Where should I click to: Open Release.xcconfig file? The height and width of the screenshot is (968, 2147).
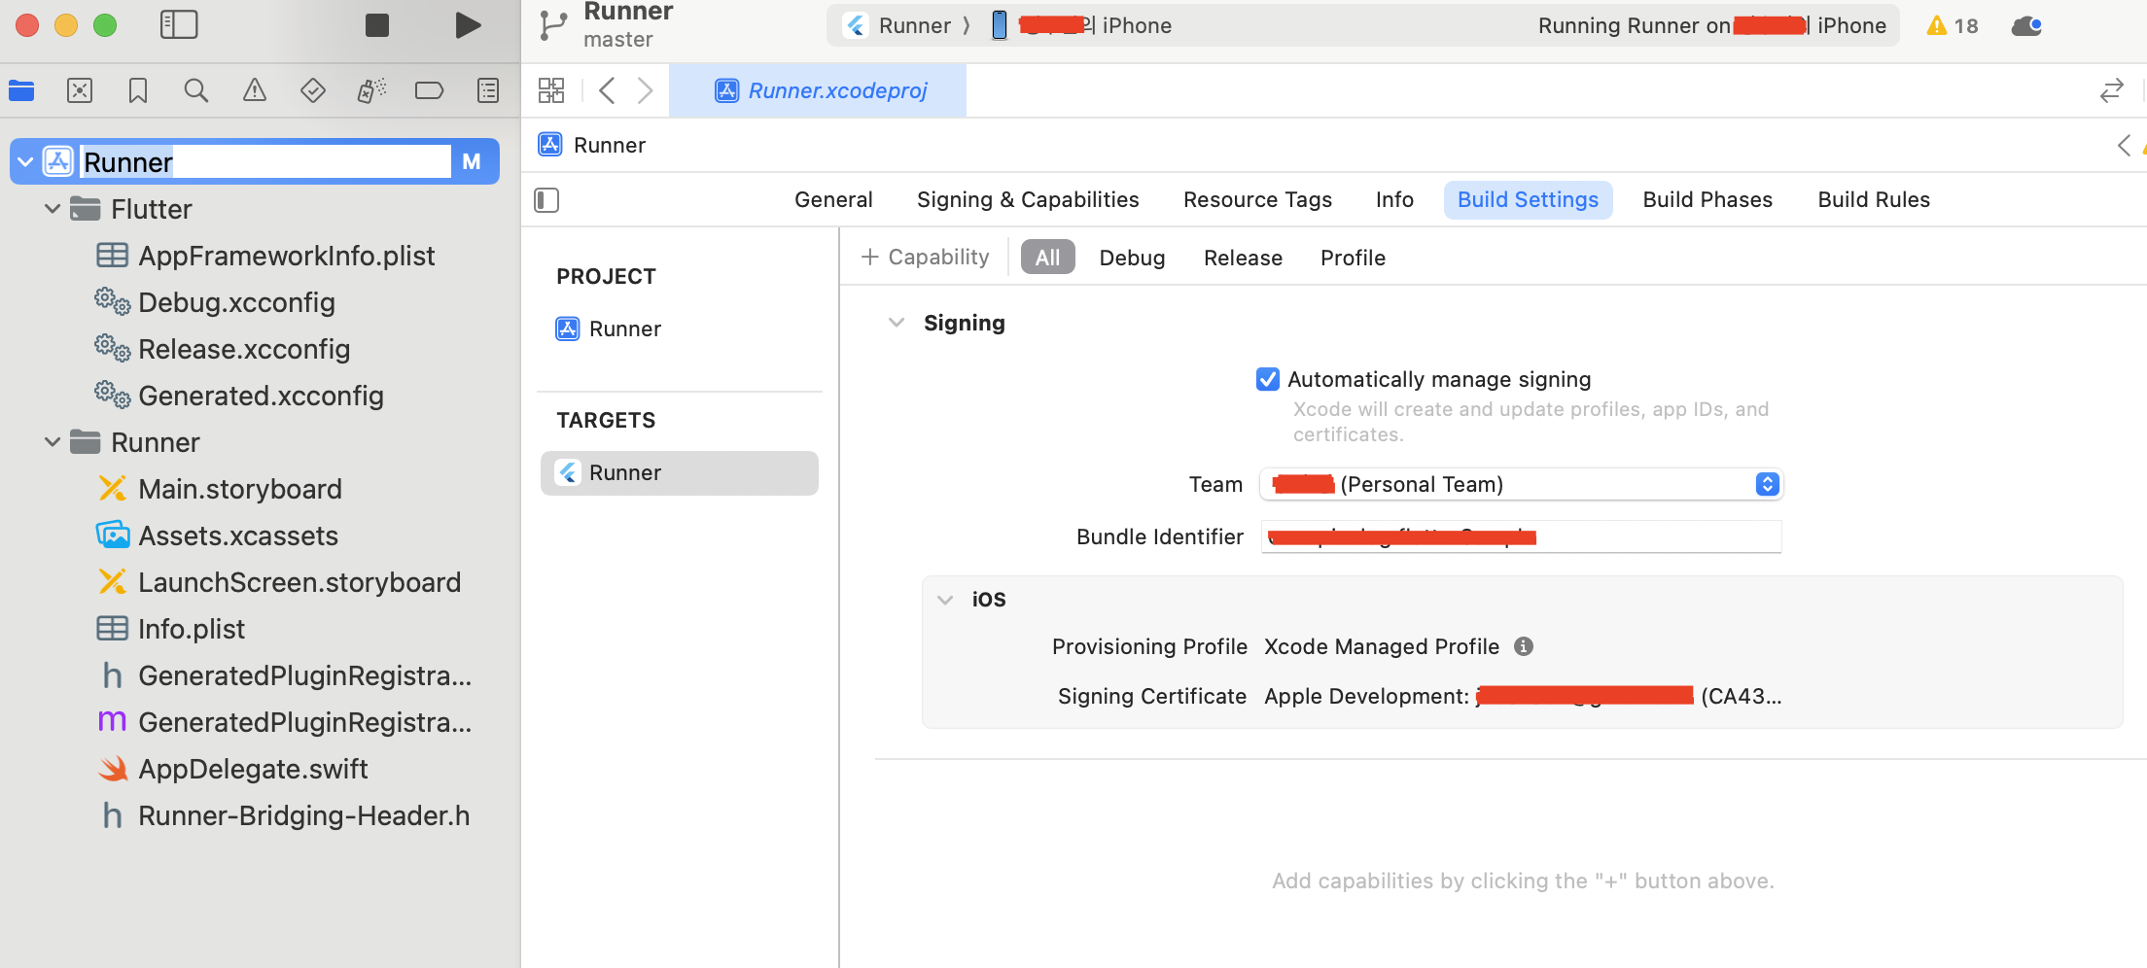coord(223,349)
